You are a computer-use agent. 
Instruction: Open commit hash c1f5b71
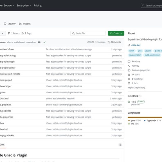(x=90, y=42)
